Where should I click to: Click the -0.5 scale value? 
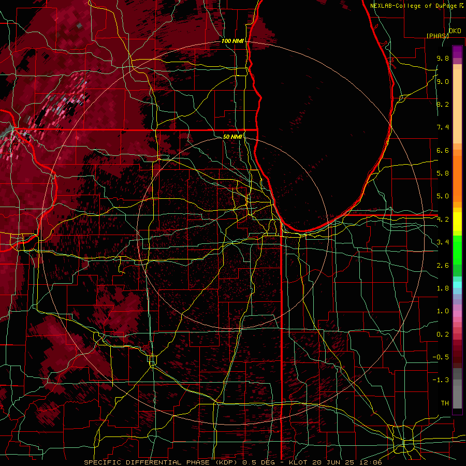point(441,357)
